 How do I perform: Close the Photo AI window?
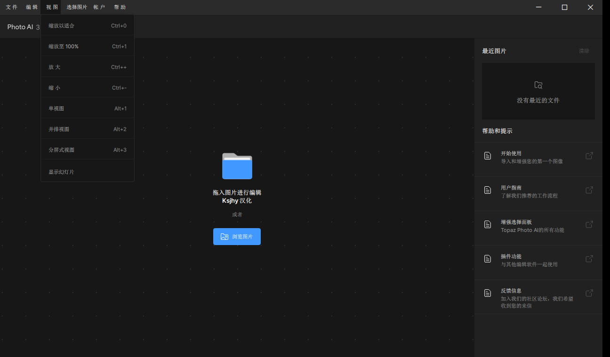tap(590, 7)
